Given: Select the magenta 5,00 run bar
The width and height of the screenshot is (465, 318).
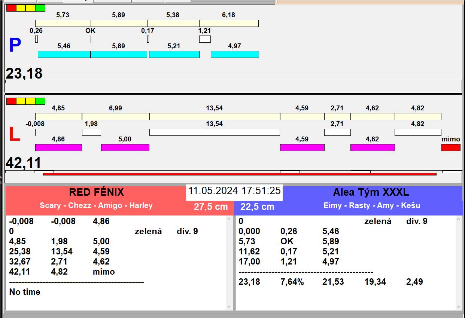Looking at the screenshot, I should click(x=125, y=147).
